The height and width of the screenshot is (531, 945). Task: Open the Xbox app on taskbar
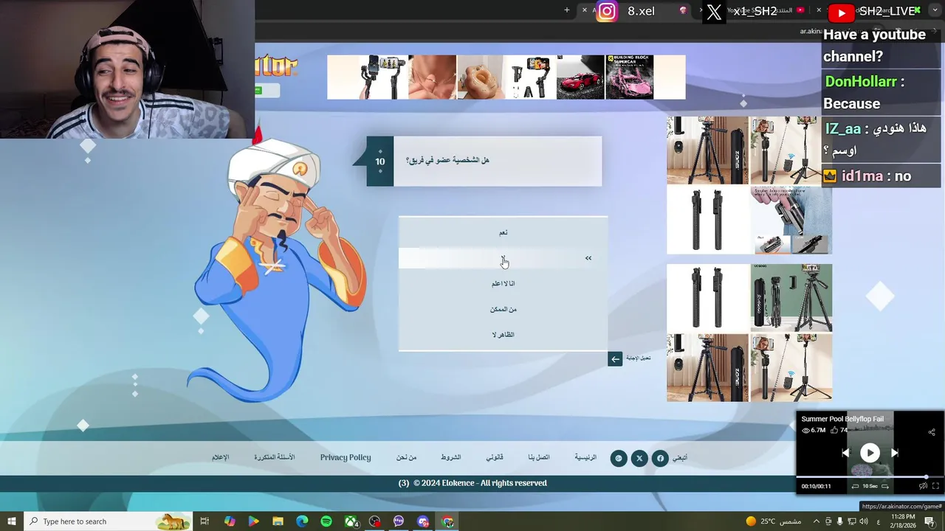(x=351, y=521)
